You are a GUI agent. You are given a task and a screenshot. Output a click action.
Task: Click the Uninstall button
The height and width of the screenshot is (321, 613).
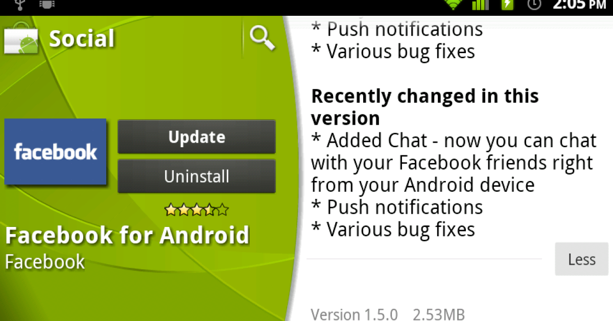197,176
